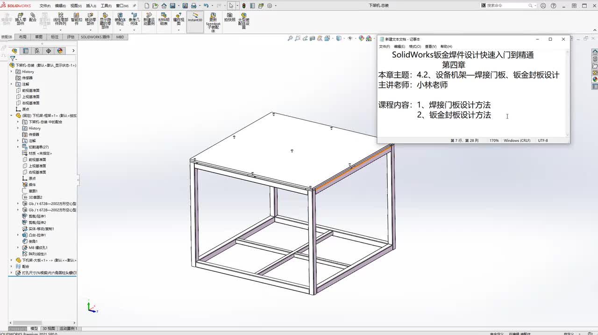
Task: Open the 装配体特征 (Assembly Features) tool
Action: (x=120, y=19)
